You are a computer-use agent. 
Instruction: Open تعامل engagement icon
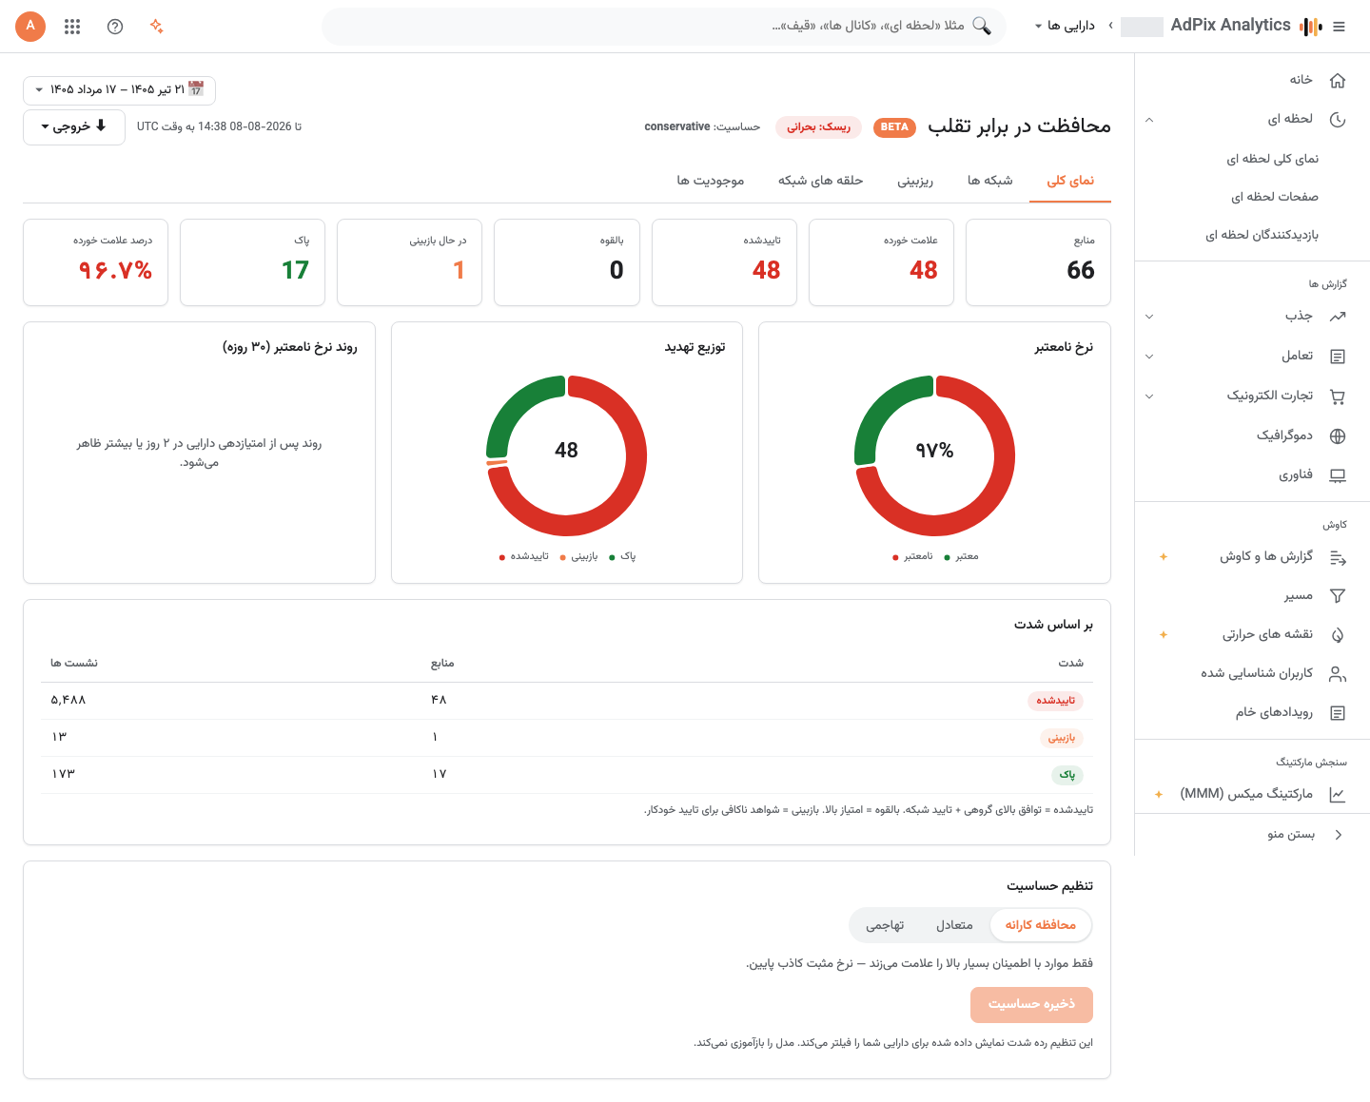point(1338,357)
